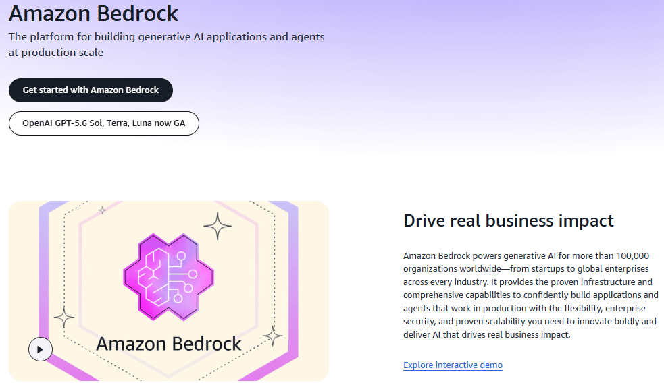Play the Amazon Bedrock video
Image resolution: width=664 pixels, height=391 pixels.
[41, 349]
